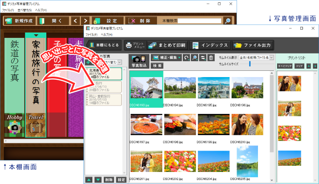The image size is (319, 184).
Task: Click into the 本棚検索 search field
Action: click(x=200, y=21)
